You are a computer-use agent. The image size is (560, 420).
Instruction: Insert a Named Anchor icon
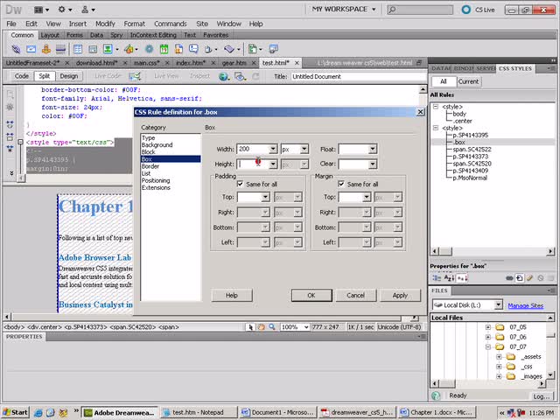(x=46, y=49)
